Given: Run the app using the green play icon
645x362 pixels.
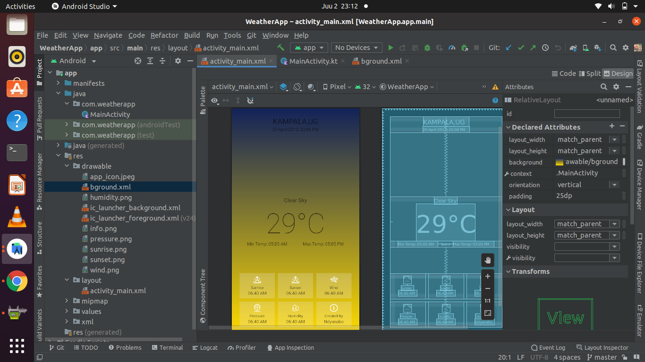Looking at the screenshot, I should (390, 48).
